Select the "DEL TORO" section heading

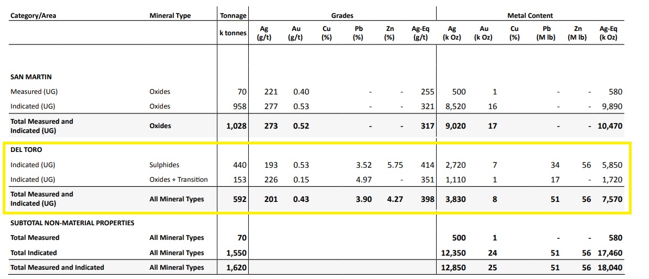coord(27,150)
